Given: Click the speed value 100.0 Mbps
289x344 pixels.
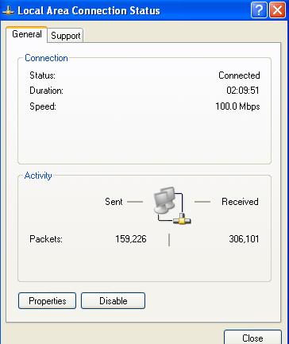Looking at the screenshot, I should coord(237,106).
